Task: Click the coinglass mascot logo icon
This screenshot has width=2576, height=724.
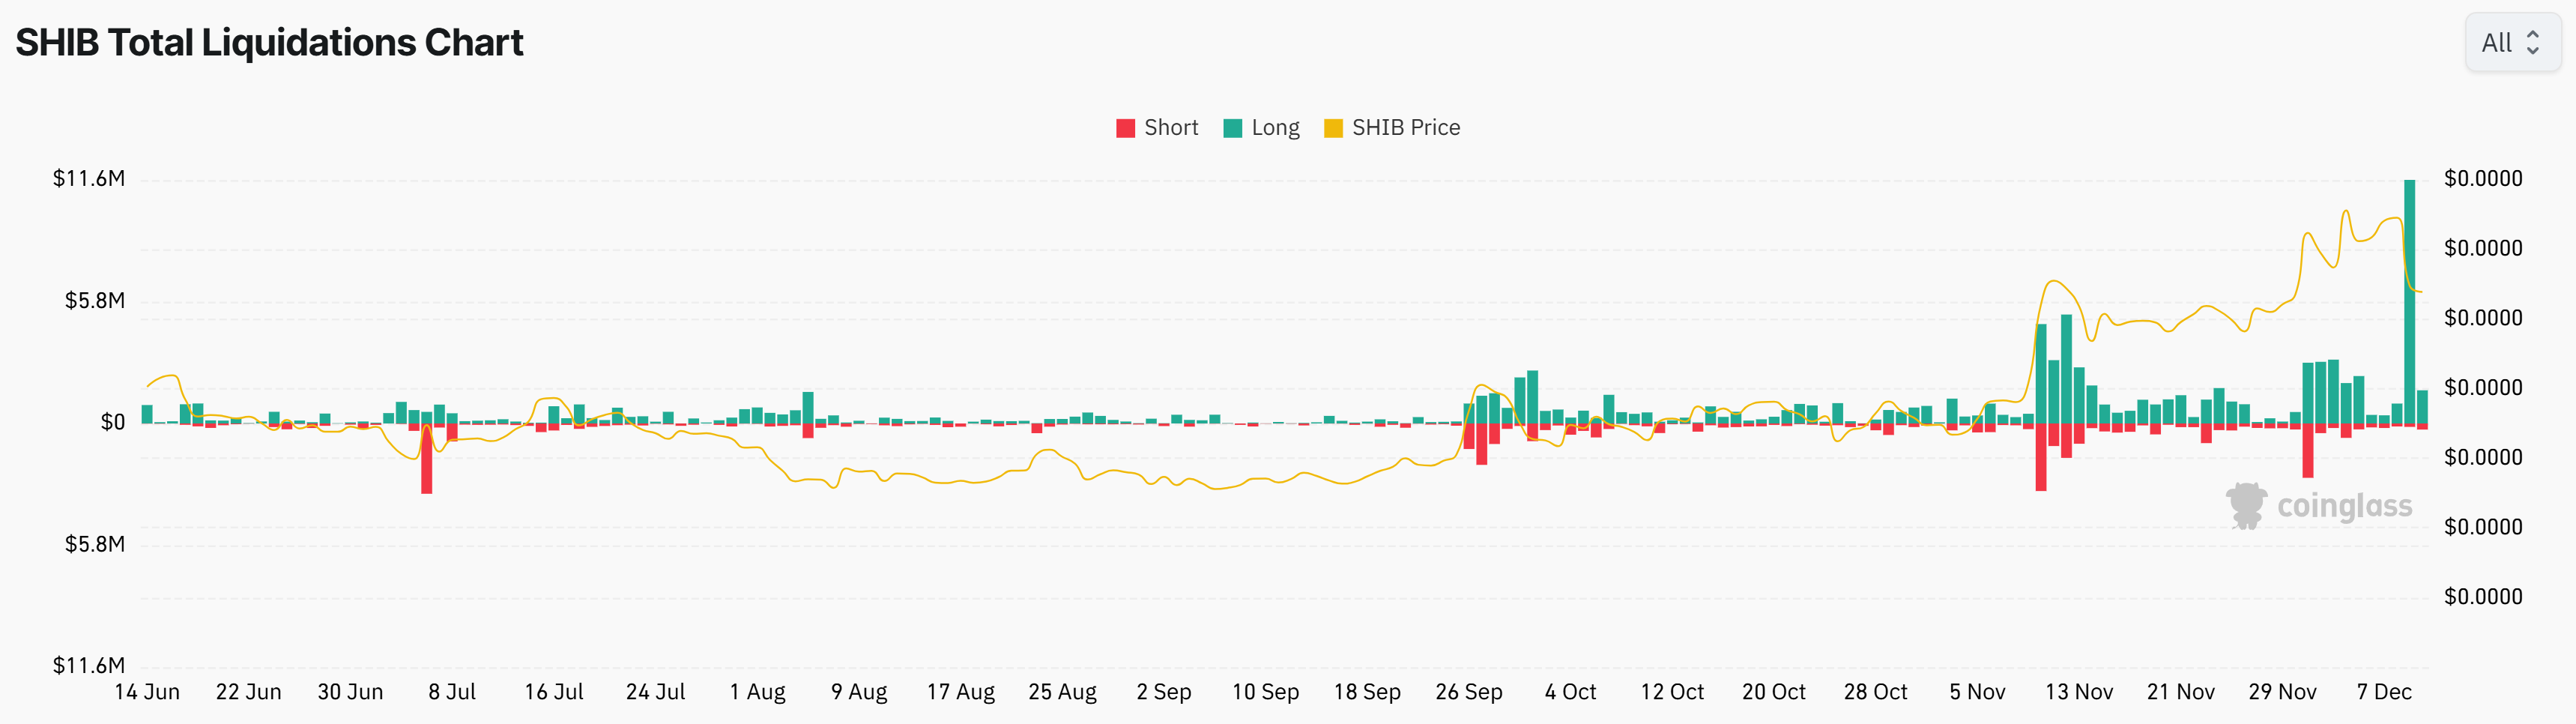Action: coord(2246,506)
